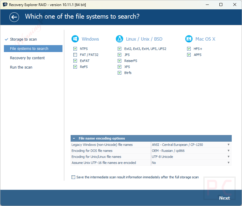Click the back arrow icon
Image resolution: width=242 pixels, height=206 pixels.
[x=14, y=17]
